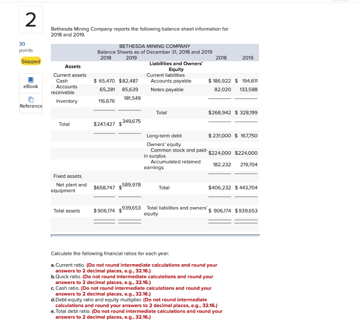Click the Cash 2019 value $82,487
This screenshot has height=325, width=359.
tap(128, 81)
